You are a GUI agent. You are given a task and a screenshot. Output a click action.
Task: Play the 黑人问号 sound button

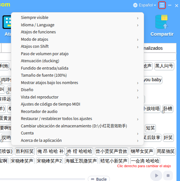(x=164, y=66)
